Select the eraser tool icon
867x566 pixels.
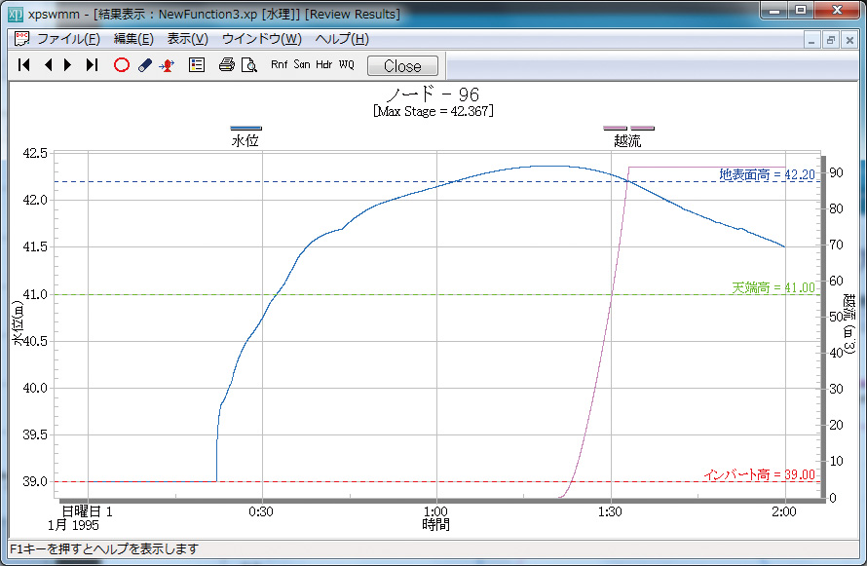pos(145,65)
